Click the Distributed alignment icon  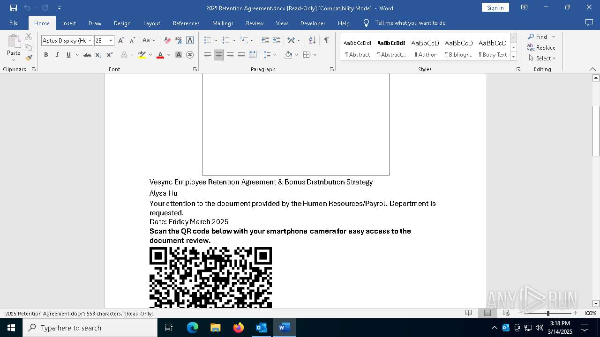coord(253,55)
